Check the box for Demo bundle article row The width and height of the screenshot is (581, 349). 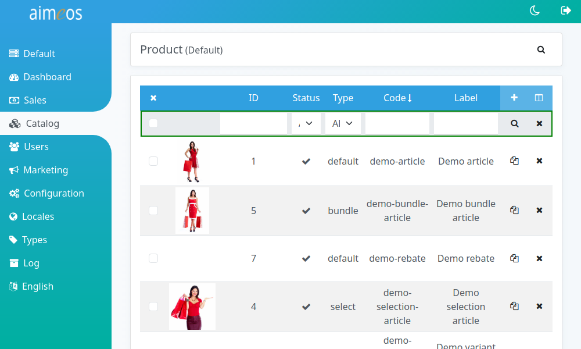coord(153,211)
